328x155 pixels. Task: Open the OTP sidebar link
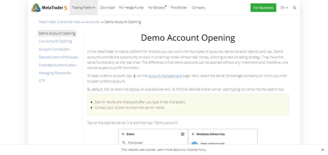pyautogui.click(x=42, y=81)
